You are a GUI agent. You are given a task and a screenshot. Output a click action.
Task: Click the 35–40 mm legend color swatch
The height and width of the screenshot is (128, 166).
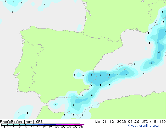(65, 125)
